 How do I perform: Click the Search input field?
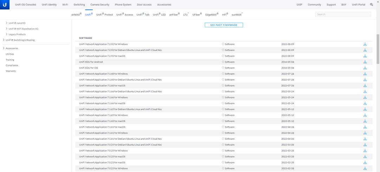(343, 14)
